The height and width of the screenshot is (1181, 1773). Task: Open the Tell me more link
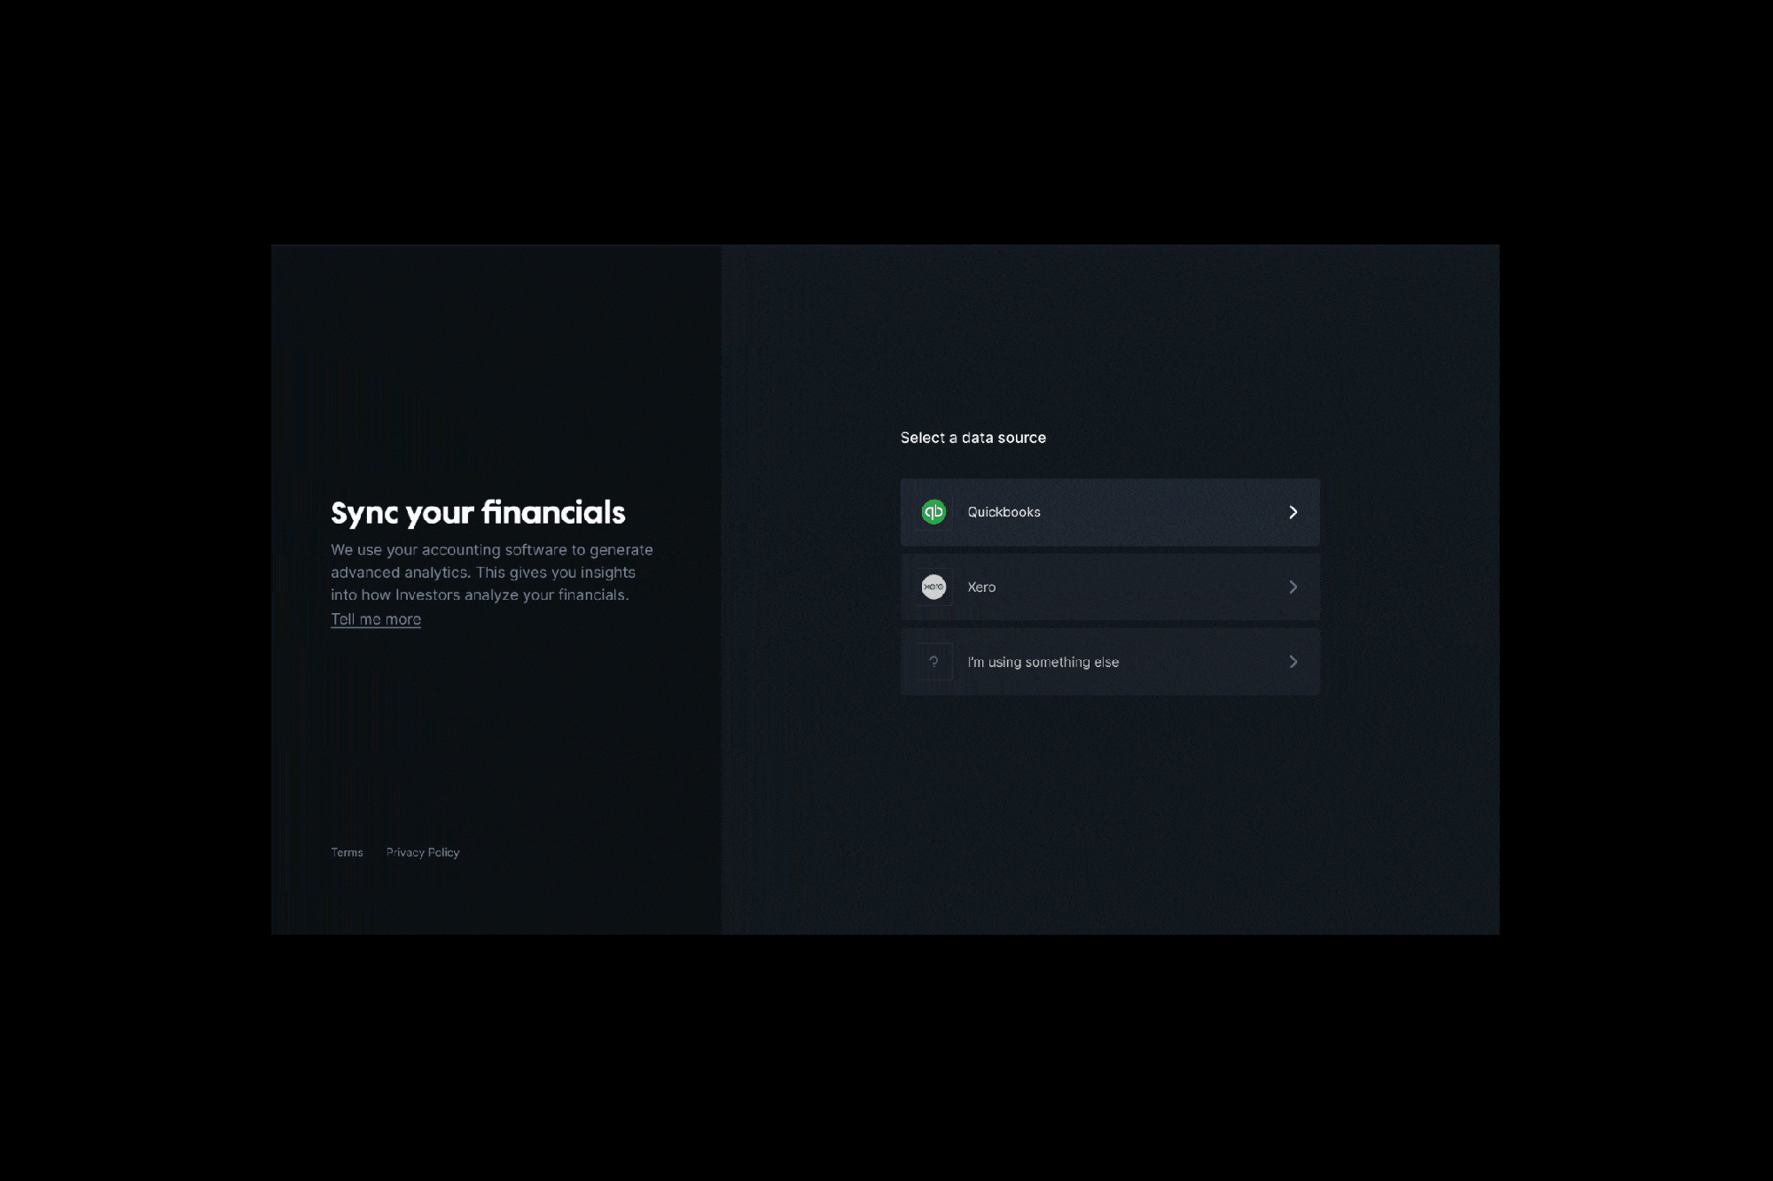coord(376,619)
